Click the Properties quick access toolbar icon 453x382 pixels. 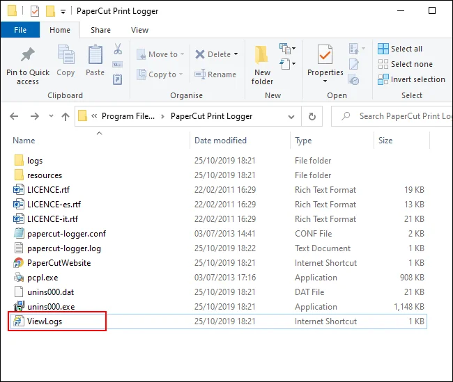pyautogui.click(x=35, y=11)
